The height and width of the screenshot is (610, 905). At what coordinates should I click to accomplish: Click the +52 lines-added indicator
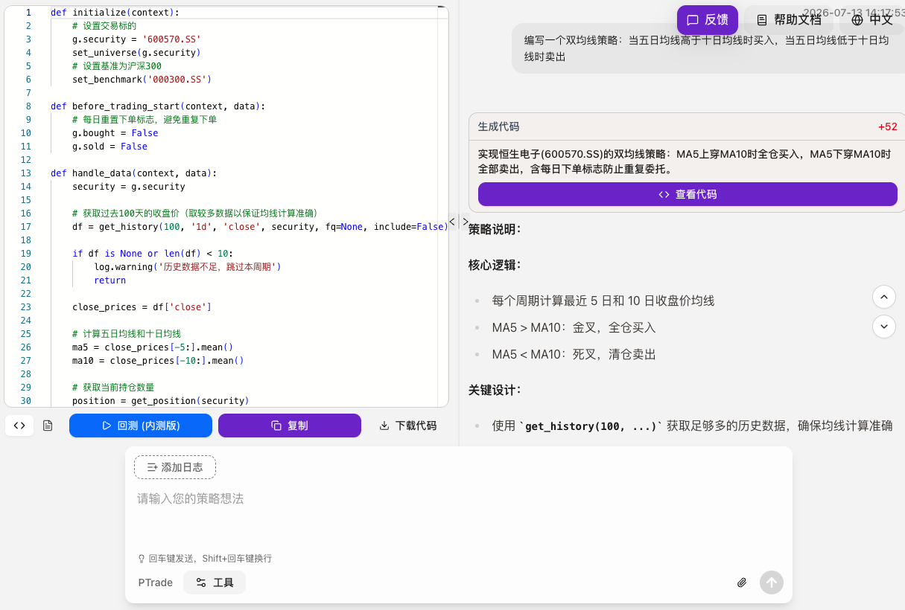[x=887, y=126]
